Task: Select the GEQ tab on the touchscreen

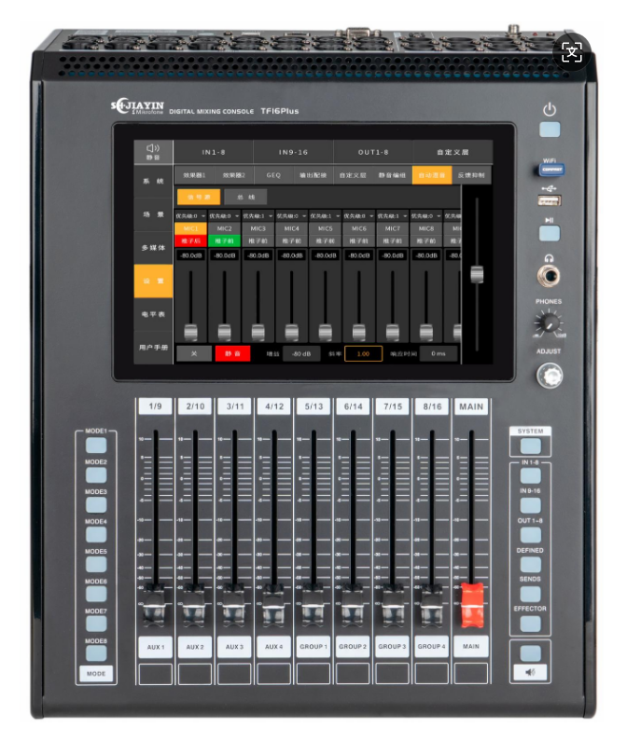Action: 273,174
